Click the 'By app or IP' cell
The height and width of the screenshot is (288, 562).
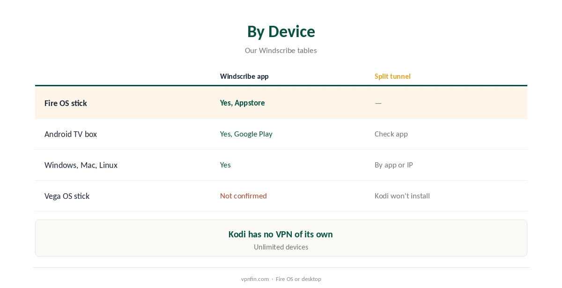point(394,165)
